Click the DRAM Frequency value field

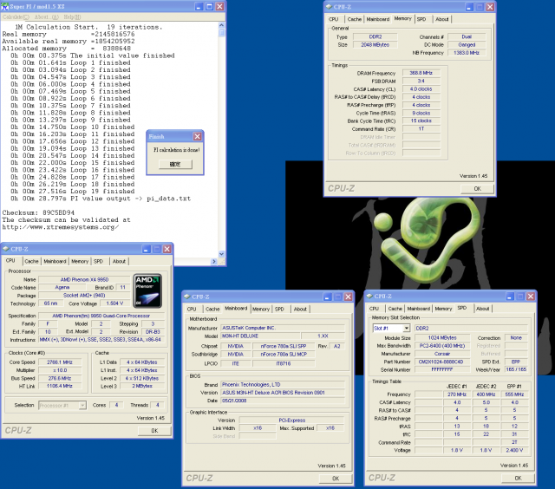pos(421,73)
